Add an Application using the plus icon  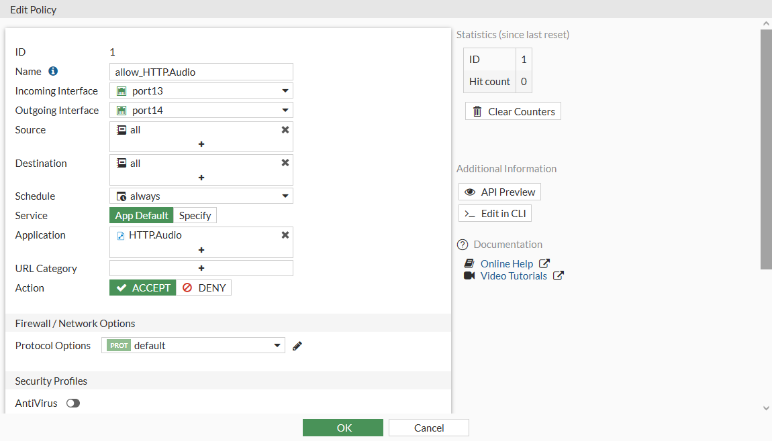pos(201,250)
